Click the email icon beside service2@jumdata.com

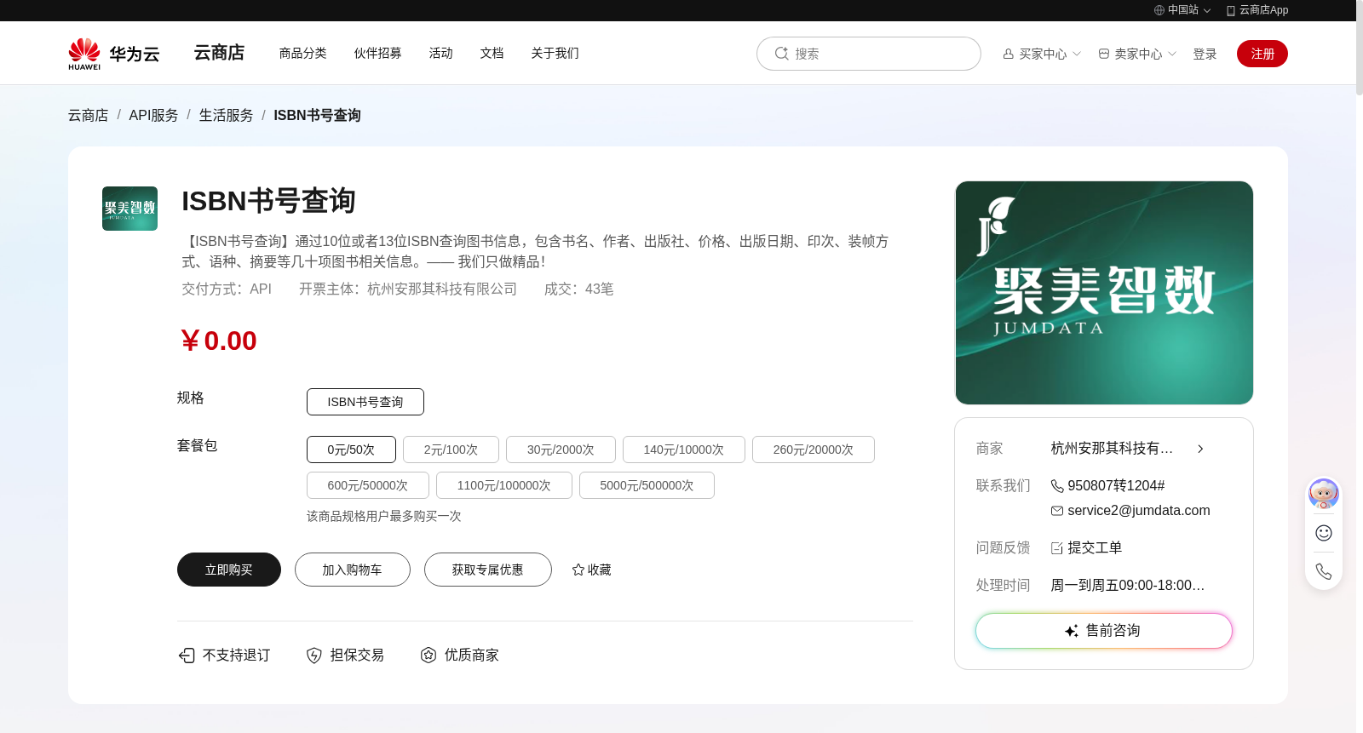(1057, 511)
